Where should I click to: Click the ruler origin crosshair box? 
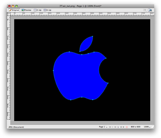(9, 14)
